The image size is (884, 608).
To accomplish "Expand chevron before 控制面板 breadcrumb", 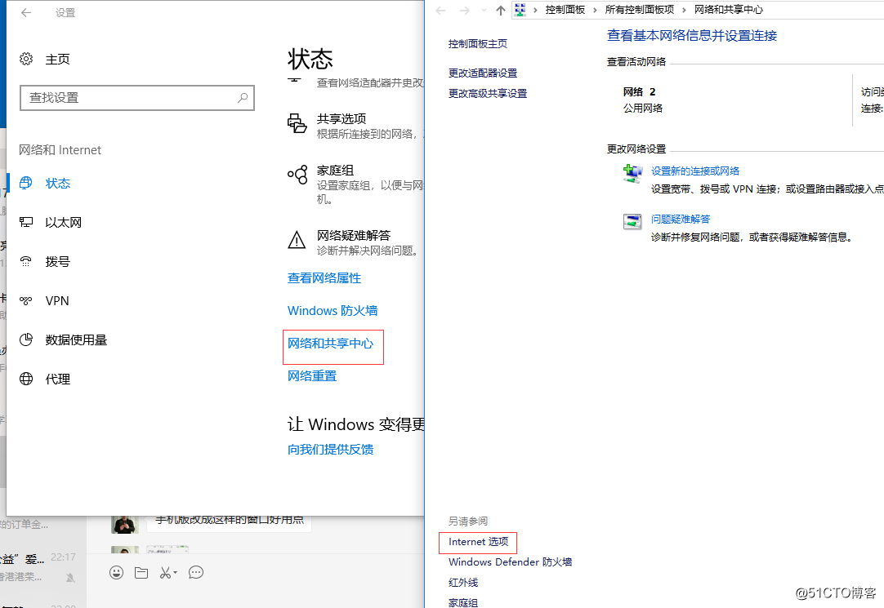I will pos(536,10).
